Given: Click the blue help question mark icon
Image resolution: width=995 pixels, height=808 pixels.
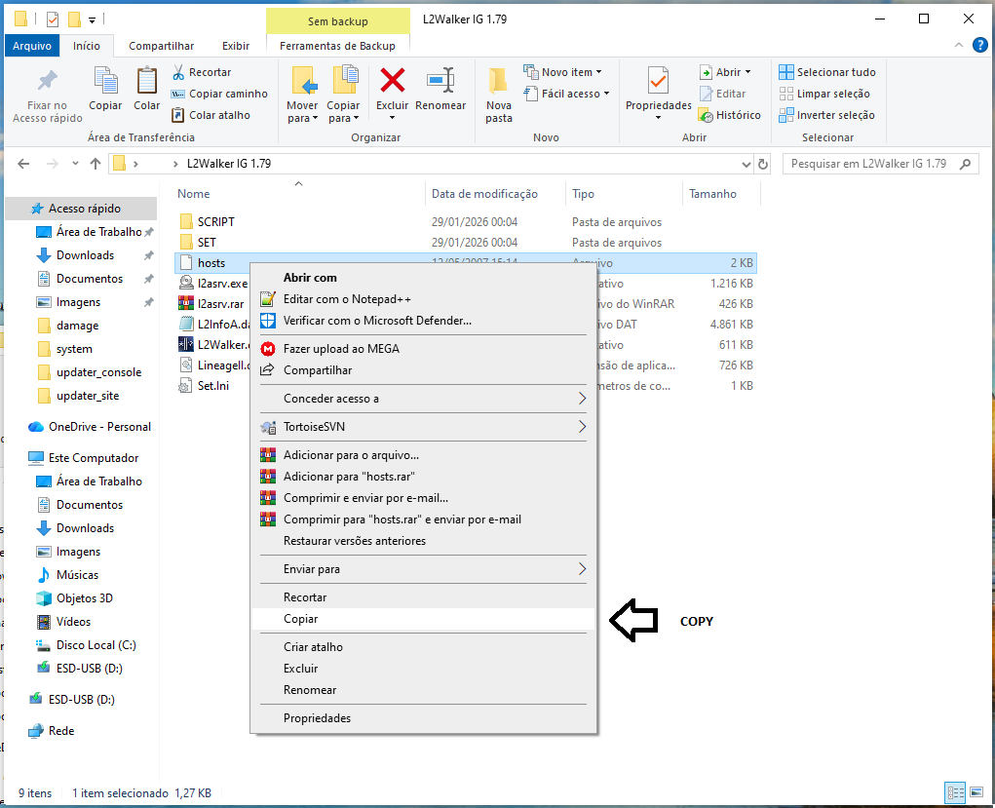Looking at the screenshot, I should (979, 45).
